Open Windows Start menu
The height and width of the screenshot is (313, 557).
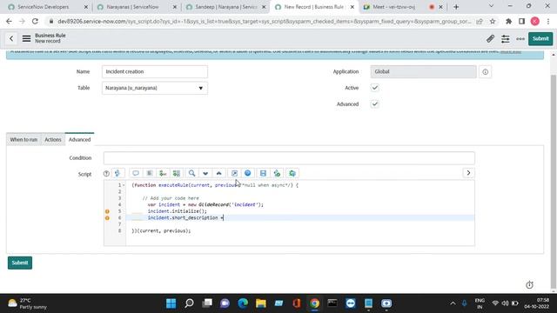click(171, 303)
